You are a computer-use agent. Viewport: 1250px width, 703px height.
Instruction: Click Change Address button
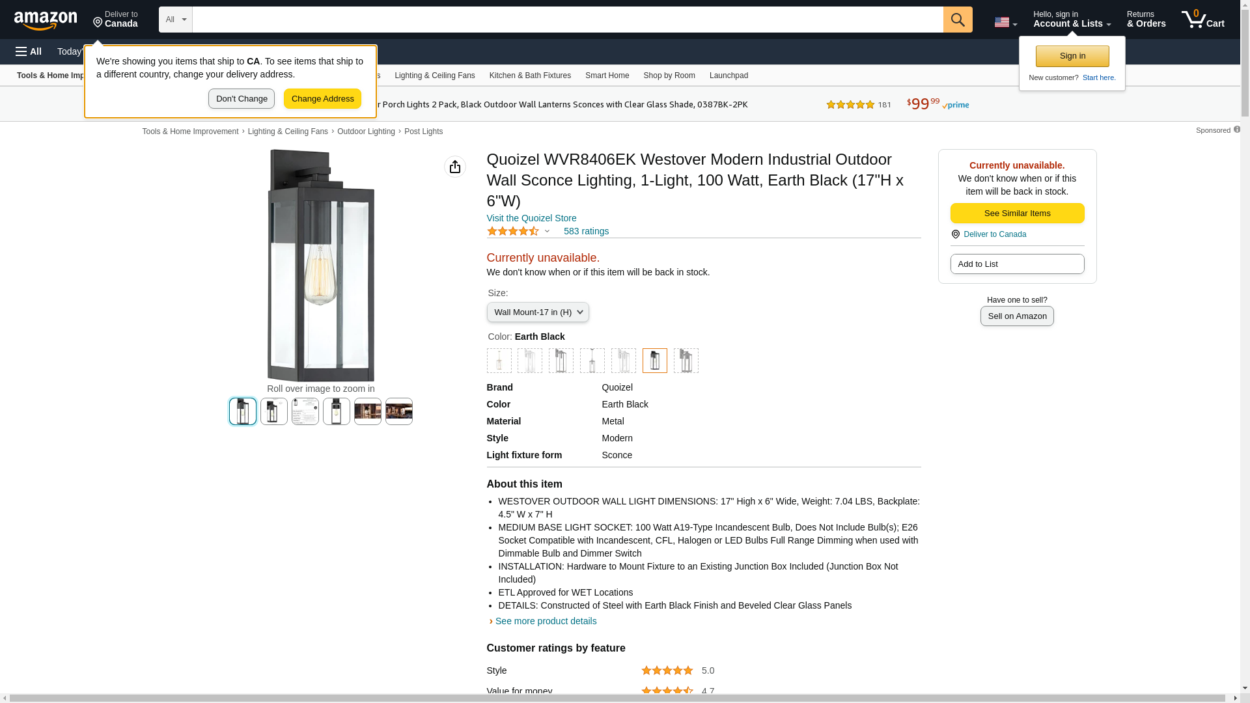[322, 99]
